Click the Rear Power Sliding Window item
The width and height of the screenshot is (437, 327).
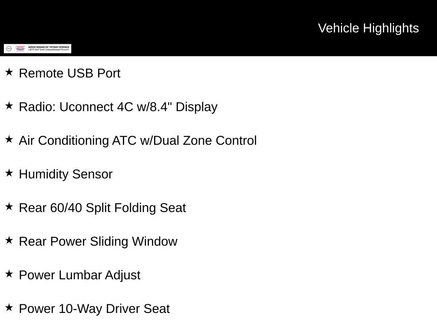[98, 241]
